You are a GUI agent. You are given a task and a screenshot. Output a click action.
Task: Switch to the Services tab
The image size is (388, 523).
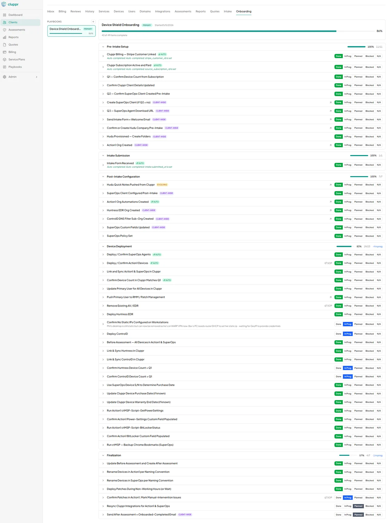pos(104,12)
